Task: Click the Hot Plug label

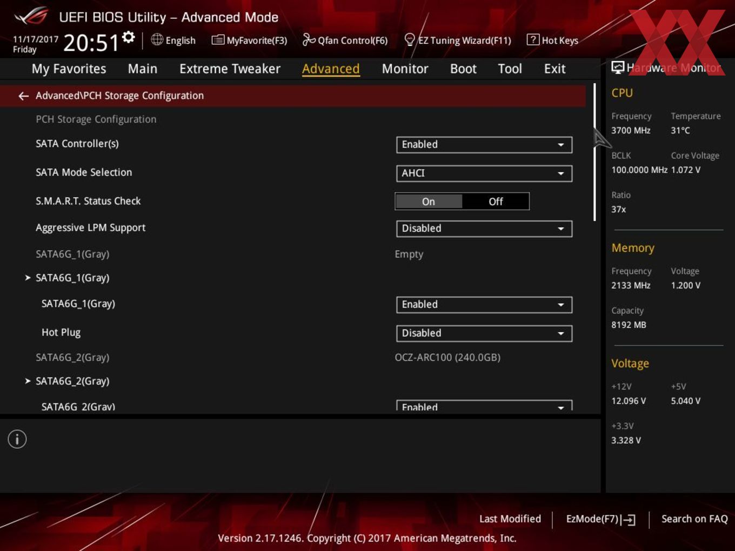Action: 61,332
